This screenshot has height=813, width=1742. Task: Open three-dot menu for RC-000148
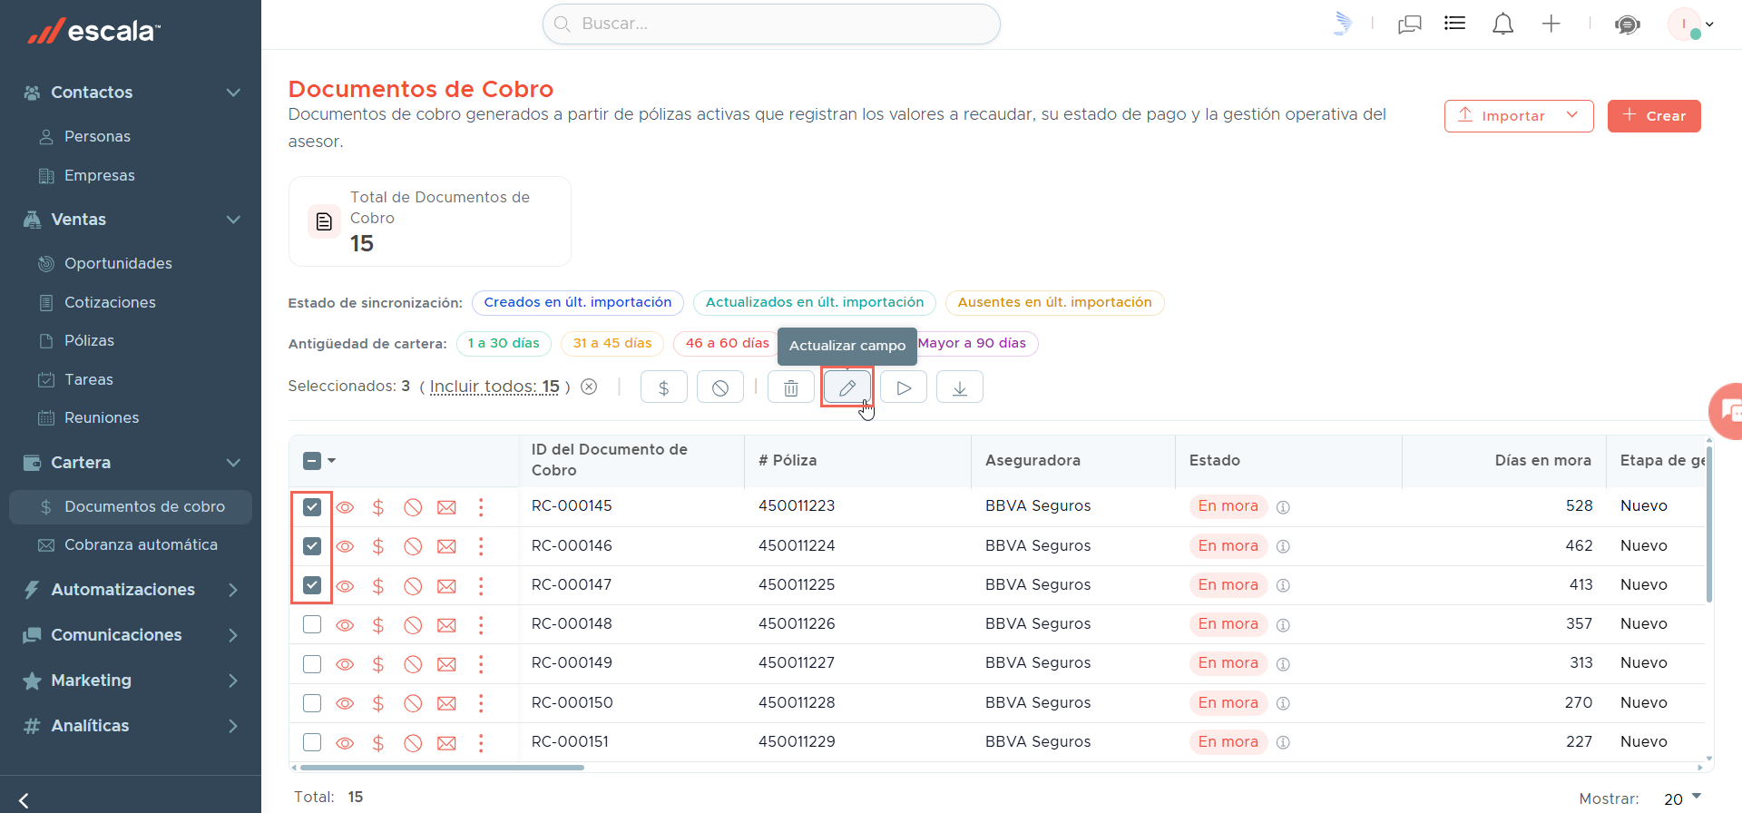(x=481, y=625)
